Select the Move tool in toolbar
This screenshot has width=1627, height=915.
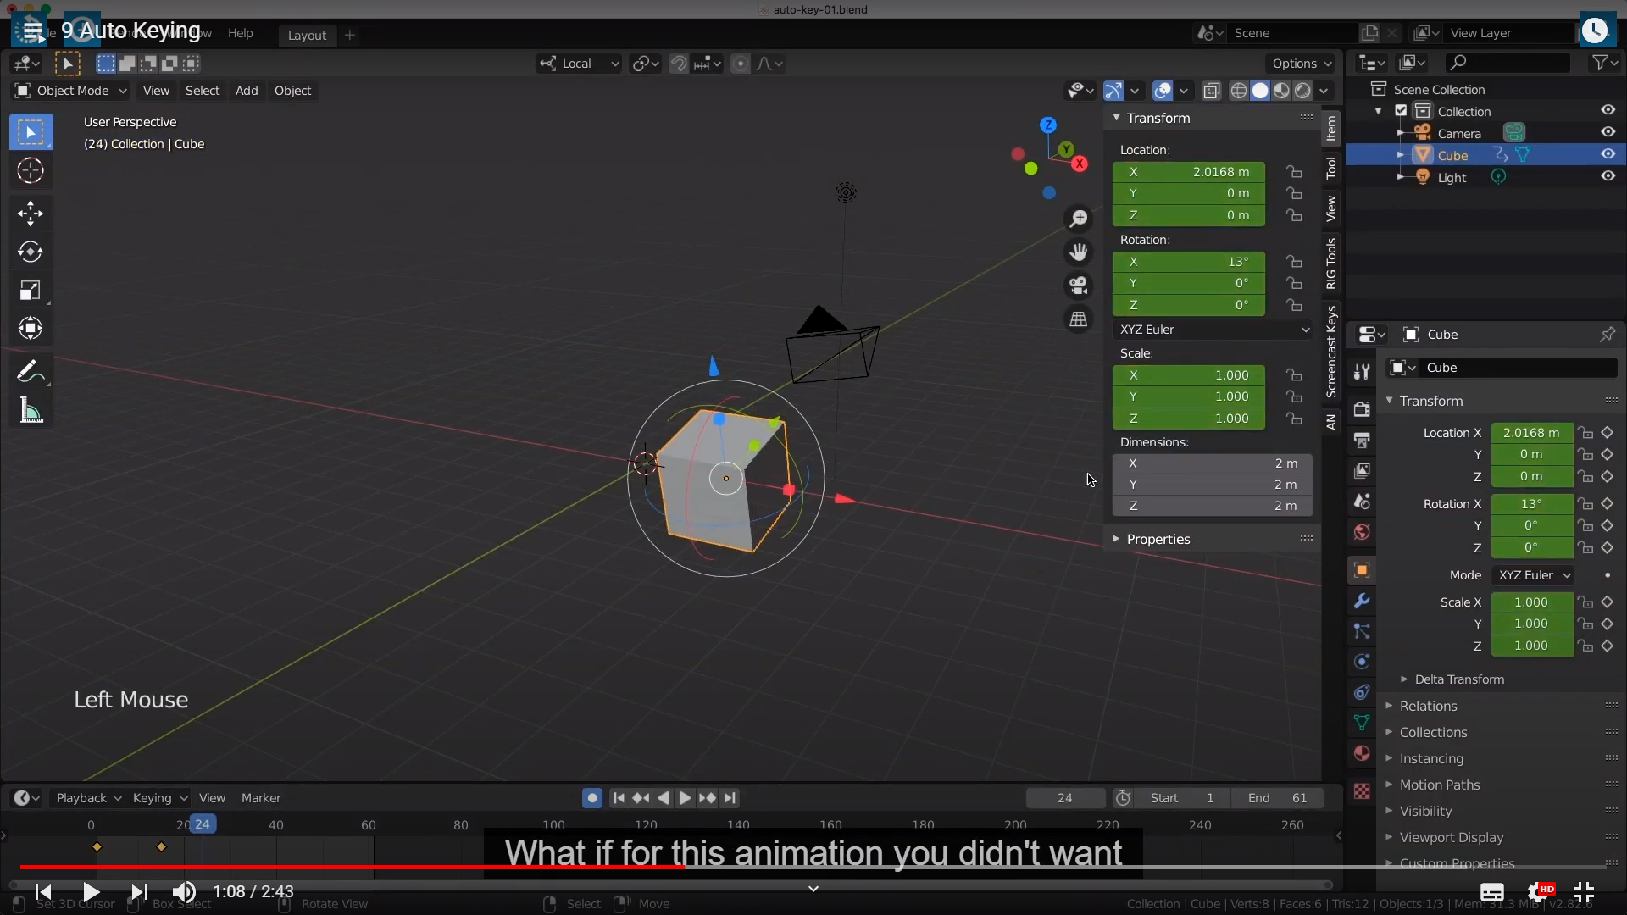tap(31, 213)
